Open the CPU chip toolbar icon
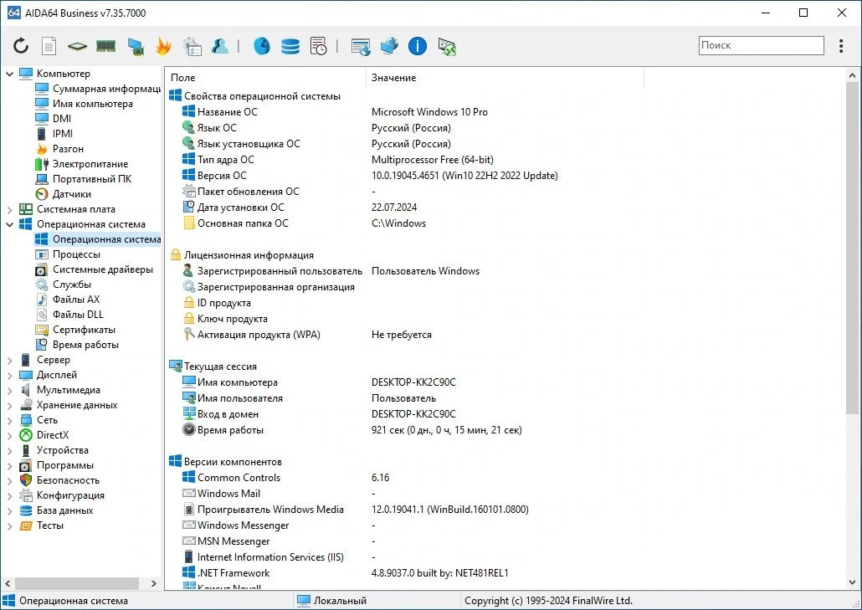 point(77,47)
